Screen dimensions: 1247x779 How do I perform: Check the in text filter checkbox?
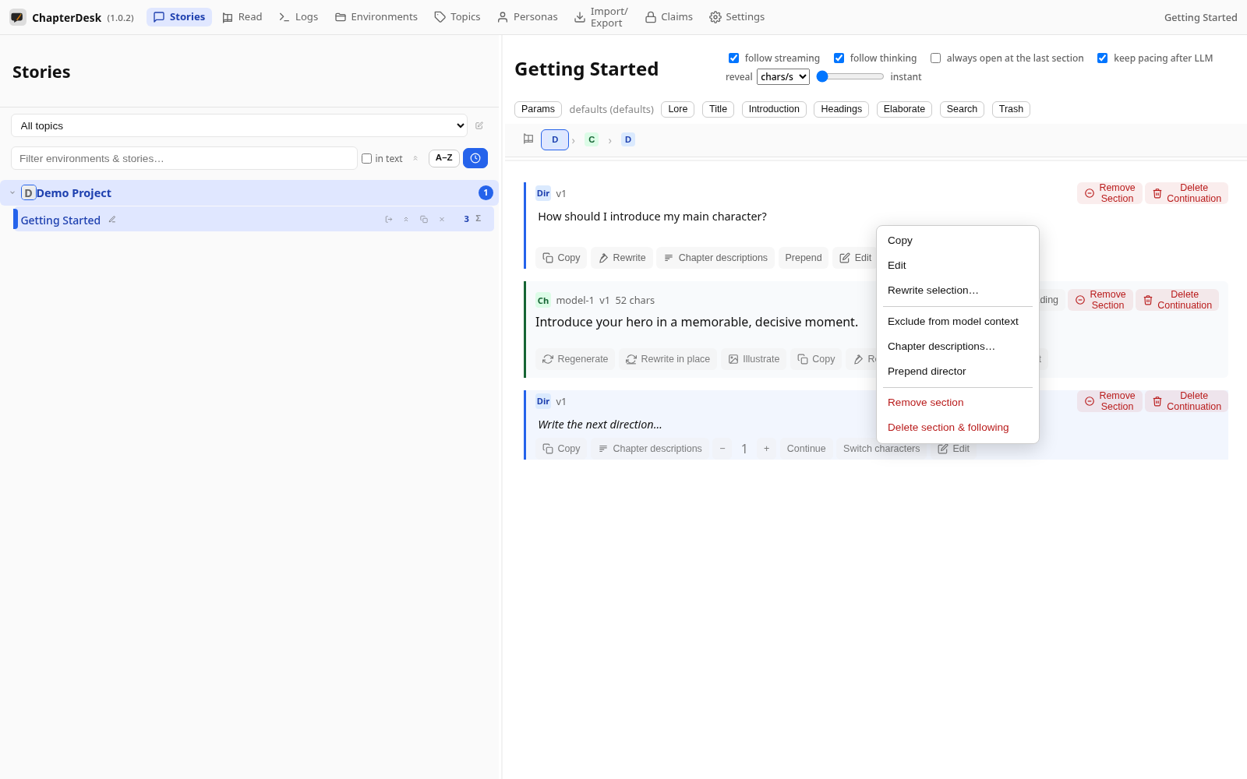366,158
